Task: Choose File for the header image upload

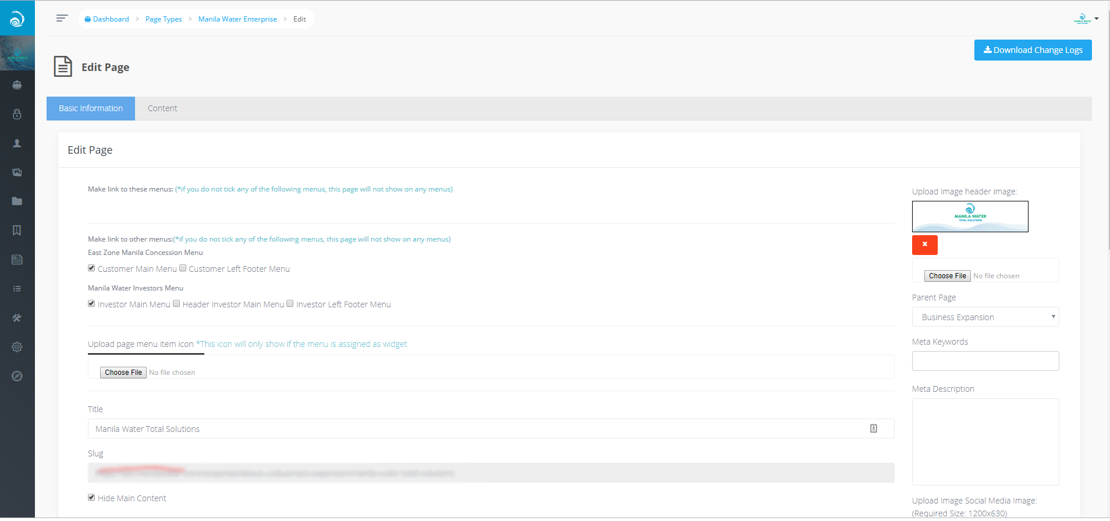Action: (948, 276)
